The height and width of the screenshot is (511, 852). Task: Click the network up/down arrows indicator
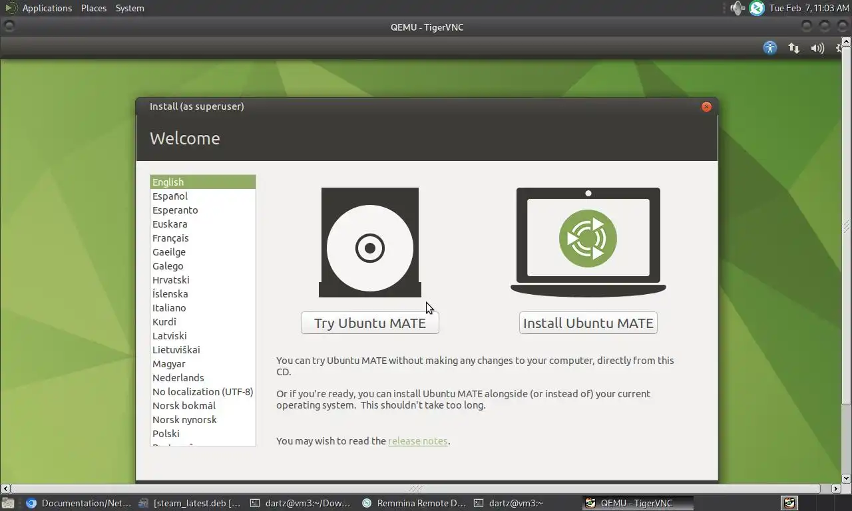click(x=794, y=48)
